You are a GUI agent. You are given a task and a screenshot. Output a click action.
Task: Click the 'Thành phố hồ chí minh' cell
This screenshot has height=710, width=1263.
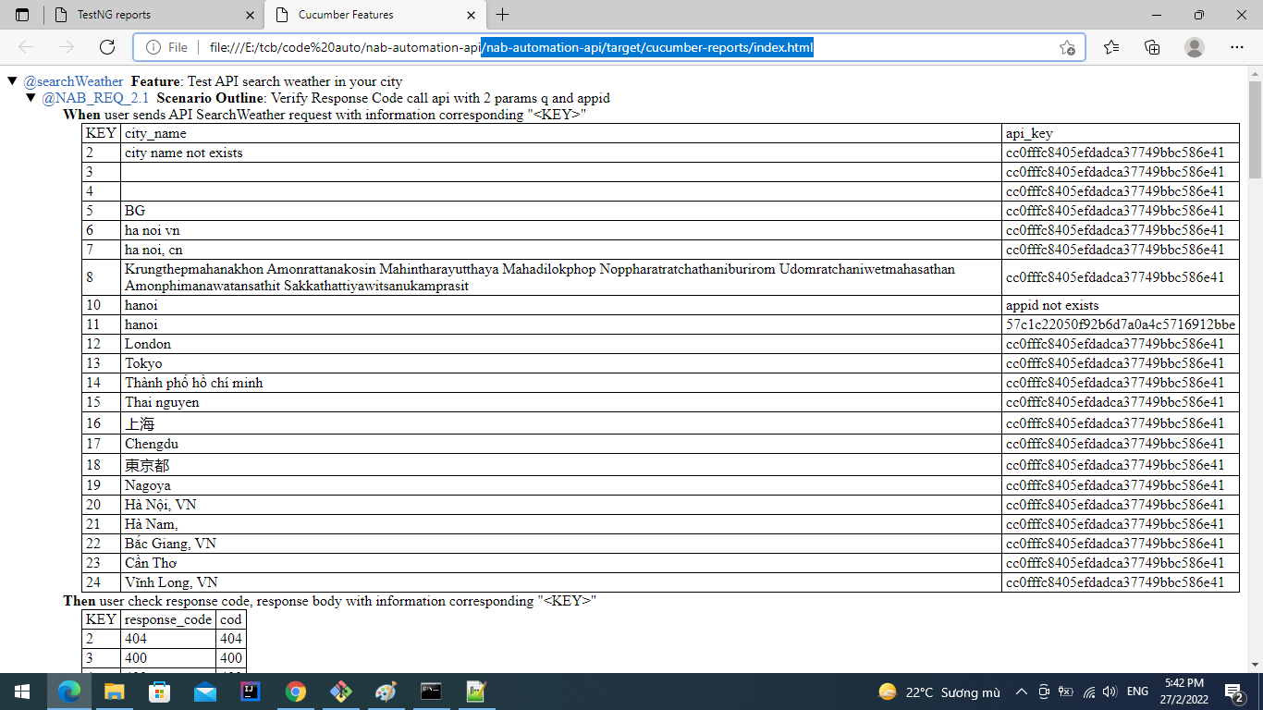click(561, 383)
